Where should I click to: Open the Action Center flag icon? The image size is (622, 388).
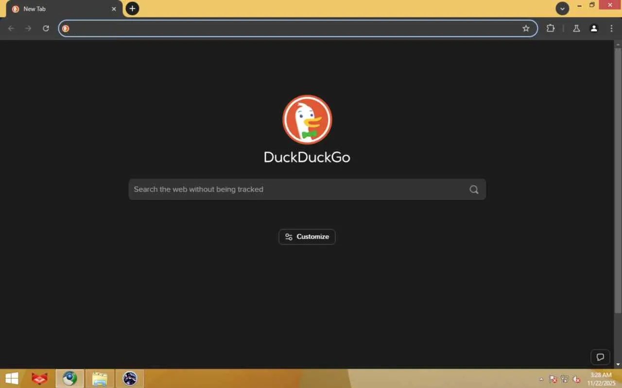553,379
